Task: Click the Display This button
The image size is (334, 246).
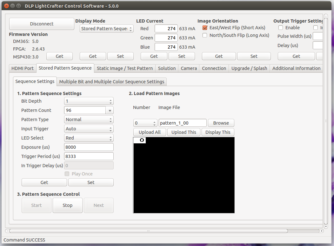Action: coord(218,132)
